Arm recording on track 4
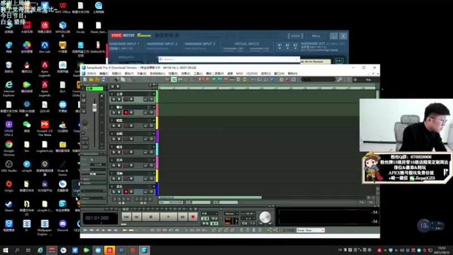 [126, 139]
